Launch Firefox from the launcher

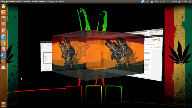point(3,19)
